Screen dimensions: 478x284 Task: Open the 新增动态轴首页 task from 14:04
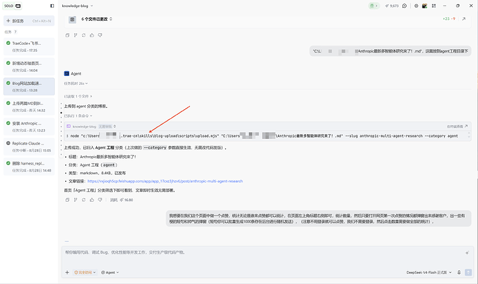coord(29,66)
